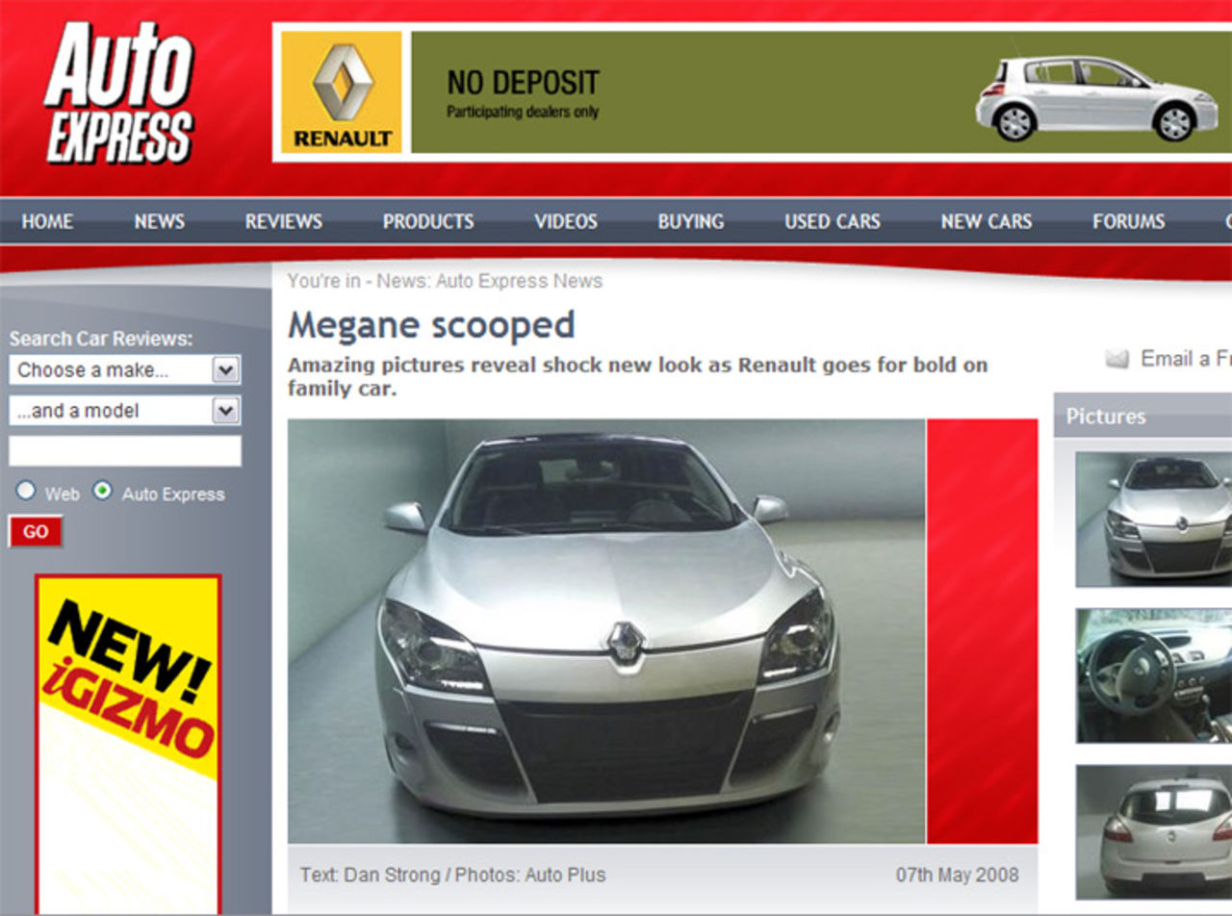Image resolution: width=1232 pixels, height=916 pixels.
Task: Click the Email a Friend envelope icon
Action: pos(1116,358)
